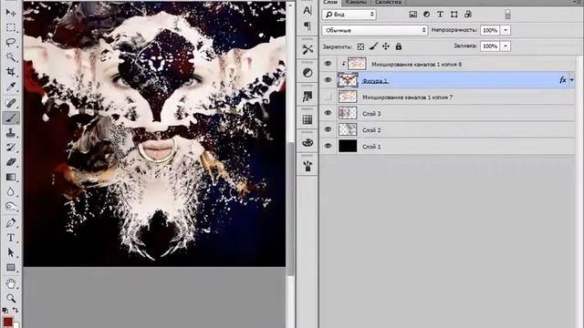Select the Clone Stamp tool
The width and height of the screenshot is (584, 328).
[10, 133]
